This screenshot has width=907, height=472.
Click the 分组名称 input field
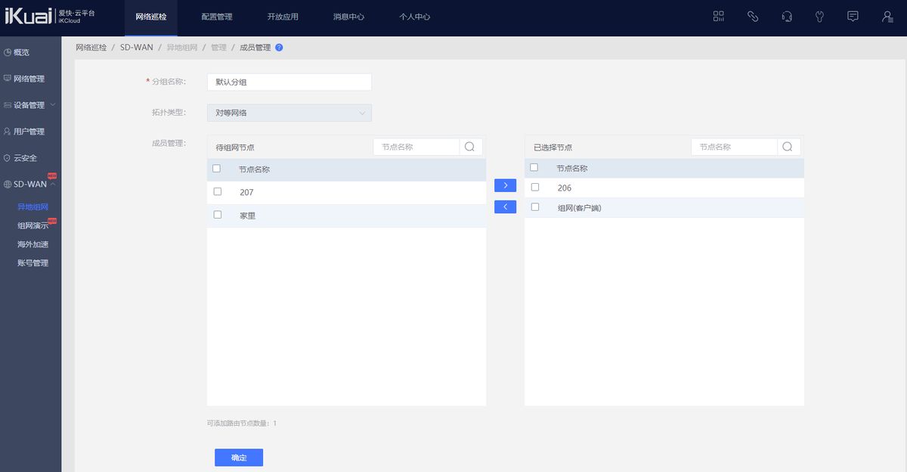[x=289, y=82]
